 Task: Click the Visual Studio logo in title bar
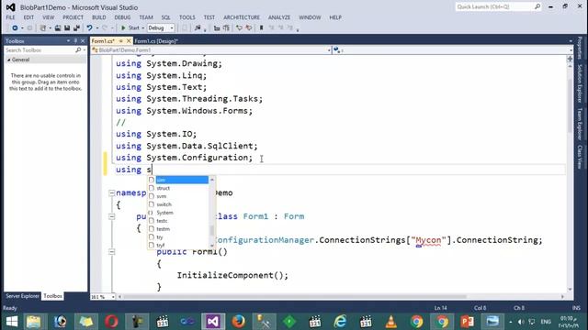10,7
